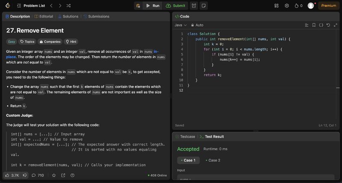Open the Problem List panel

coord(31,6)
